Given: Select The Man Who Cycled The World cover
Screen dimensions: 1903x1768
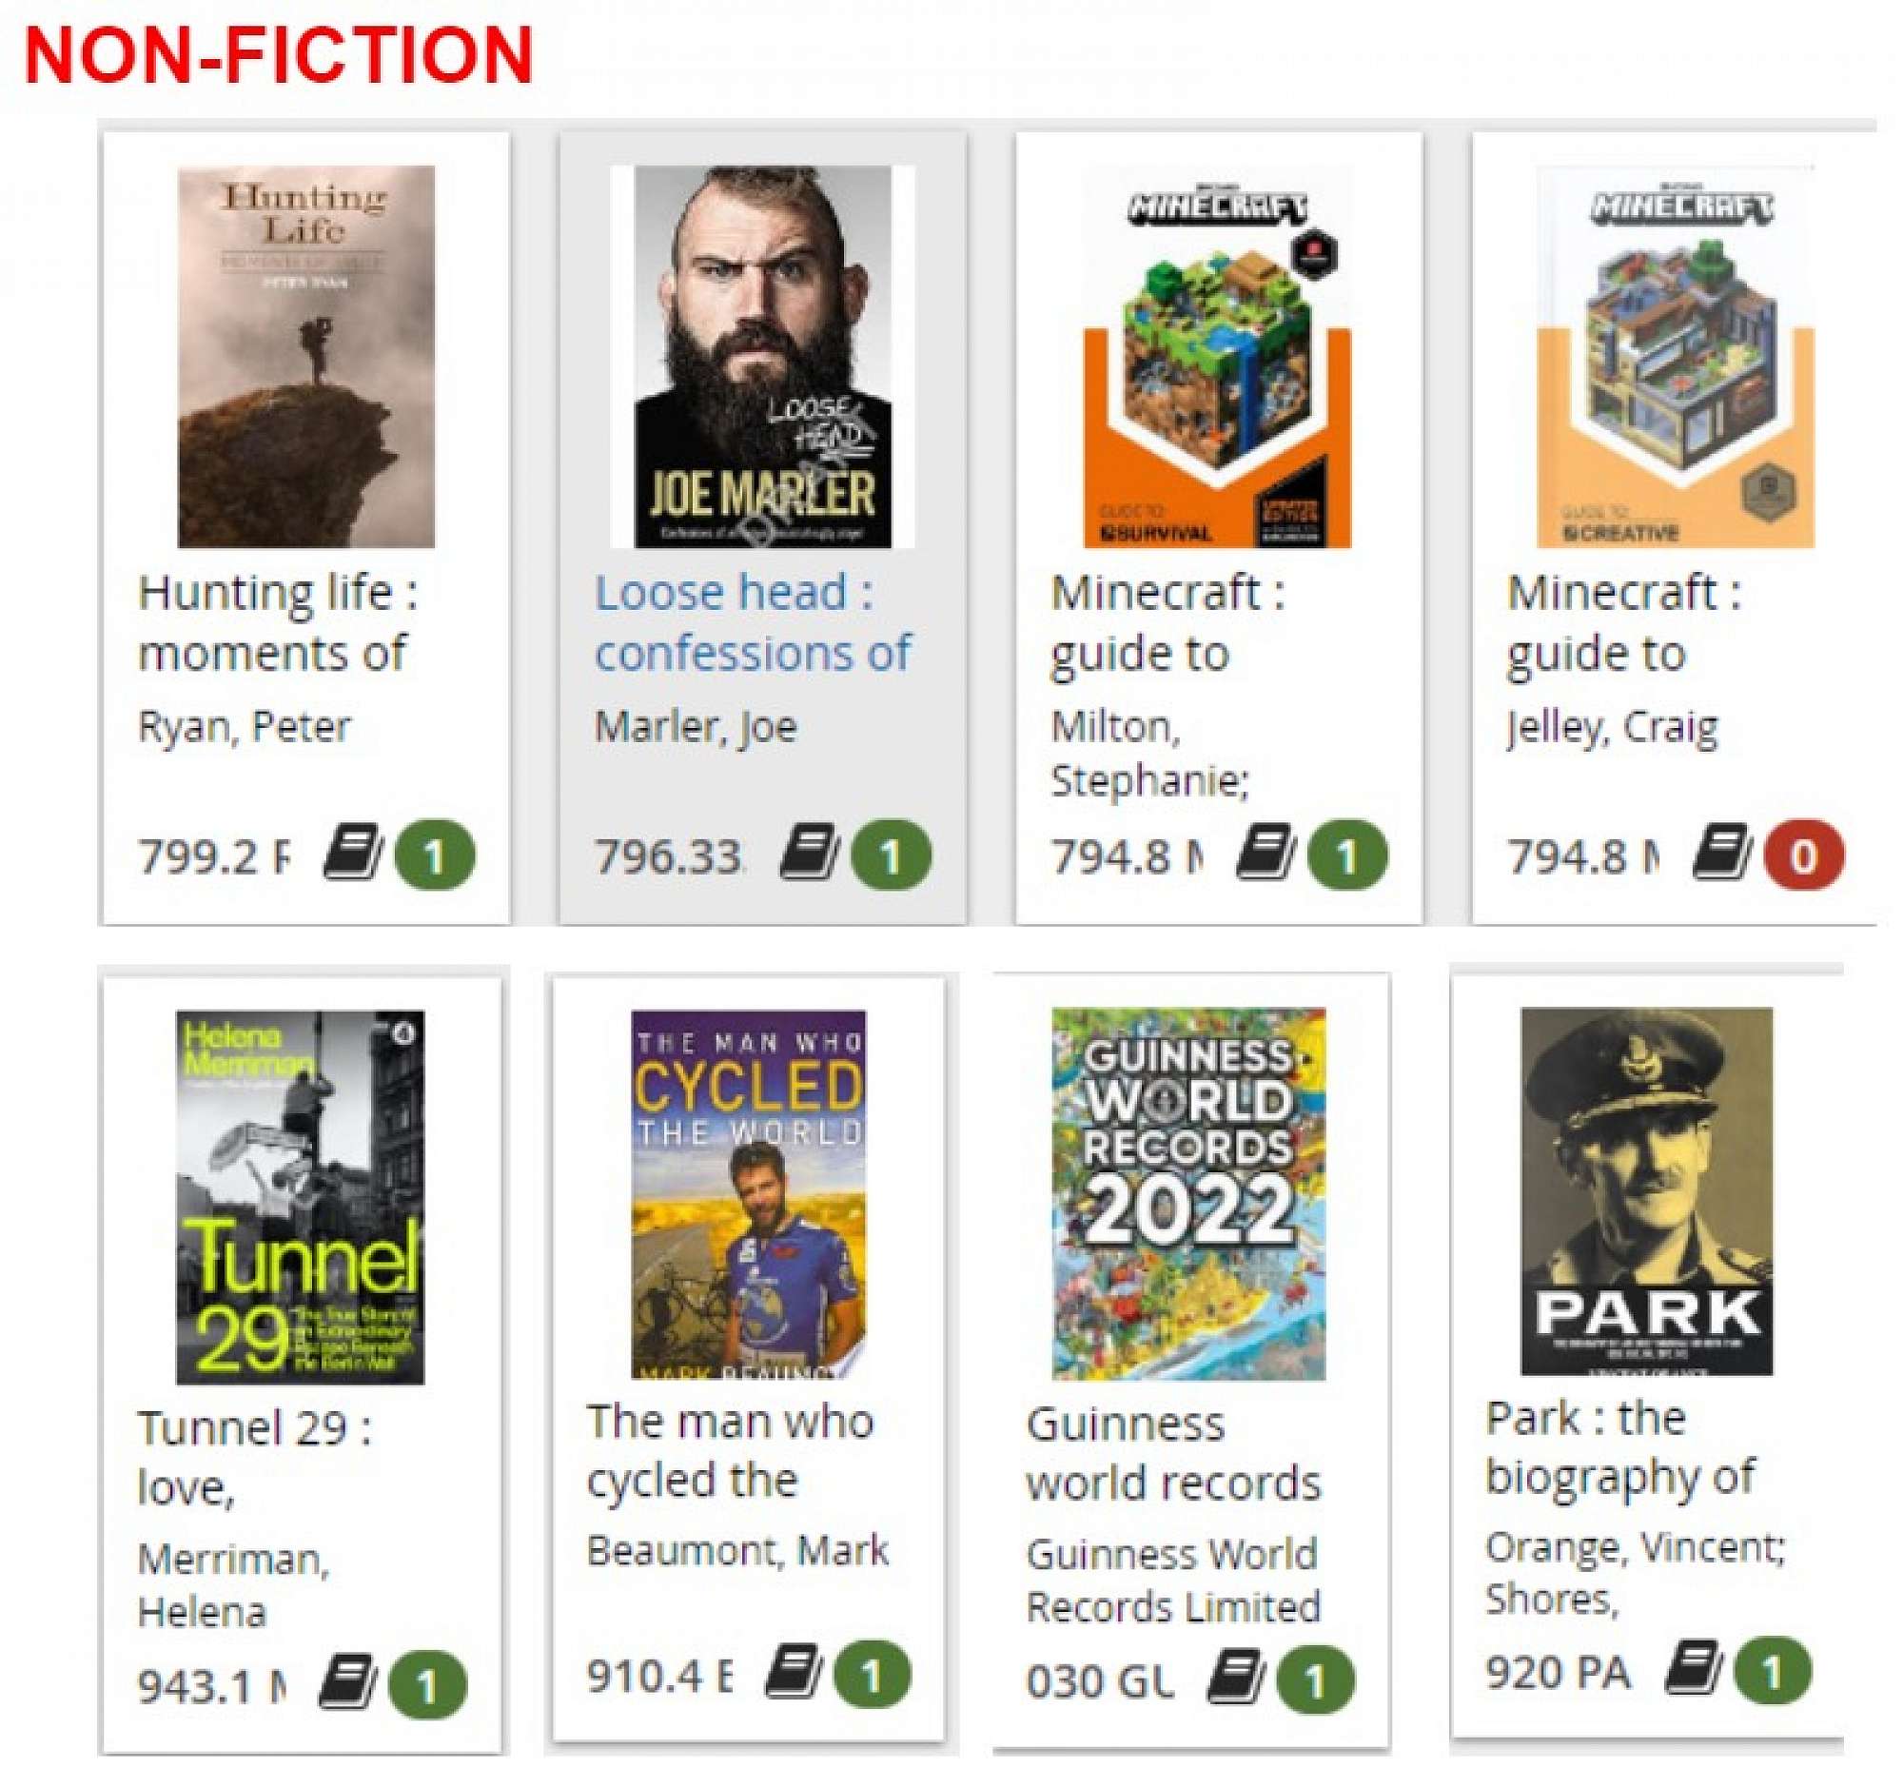Looking at the screenshot, I should tap(748, 1193).
